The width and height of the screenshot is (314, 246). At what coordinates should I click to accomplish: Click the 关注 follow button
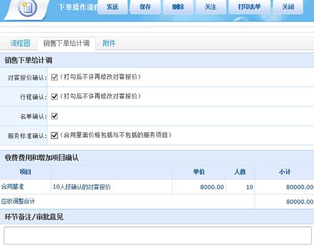(211, 7)
